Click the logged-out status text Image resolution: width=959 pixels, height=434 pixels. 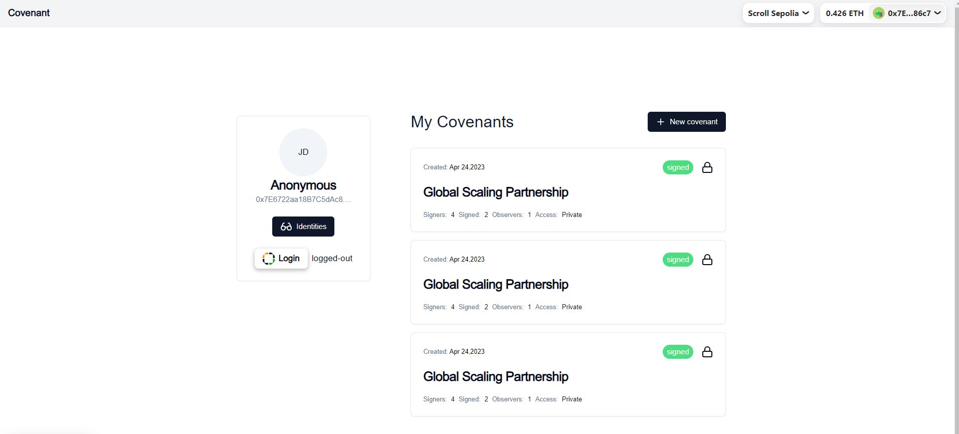coord(332,259)
